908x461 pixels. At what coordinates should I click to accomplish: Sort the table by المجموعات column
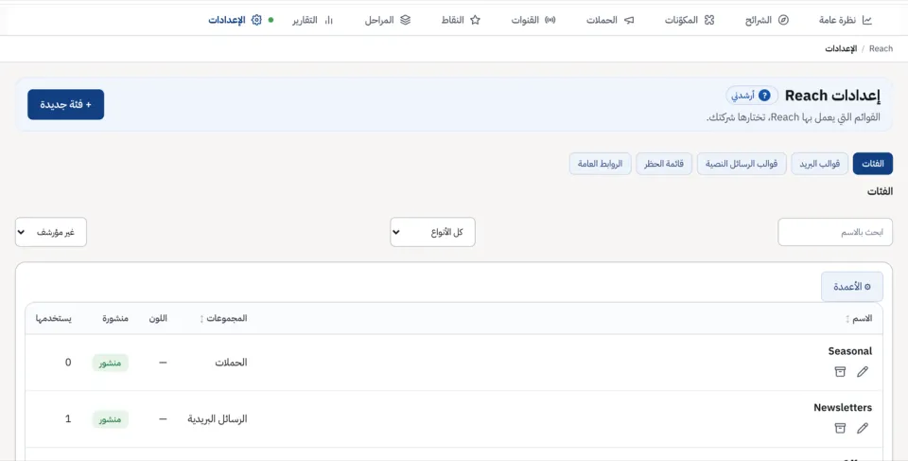click(223, 318)
